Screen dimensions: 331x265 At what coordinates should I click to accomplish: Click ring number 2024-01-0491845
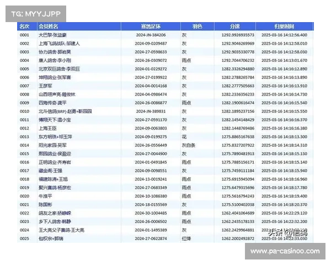pos(151,162)
